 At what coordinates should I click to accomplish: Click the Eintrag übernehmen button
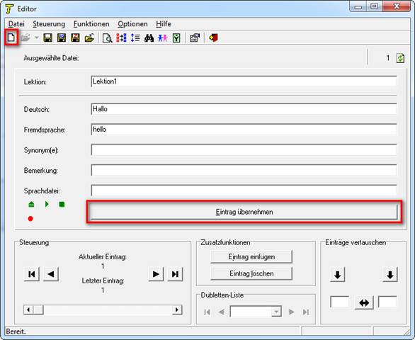pos(244,212)
